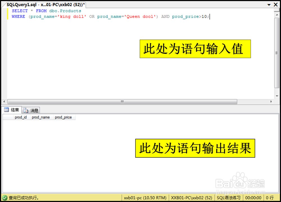Switch to the 结果 results tab

[12, 110]
